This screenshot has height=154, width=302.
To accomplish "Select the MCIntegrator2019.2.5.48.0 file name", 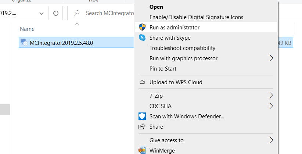I will tap(61, 43).
